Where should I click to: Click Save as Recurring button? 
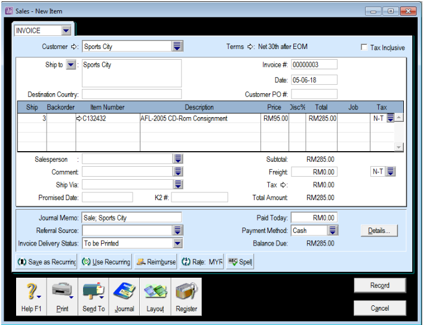tap(47, 262)
